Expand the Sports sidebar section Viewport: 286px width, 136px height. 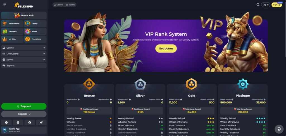[24, 60]
